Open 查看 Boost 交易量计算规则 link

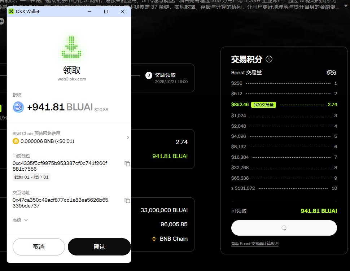[x=255, y=244]
